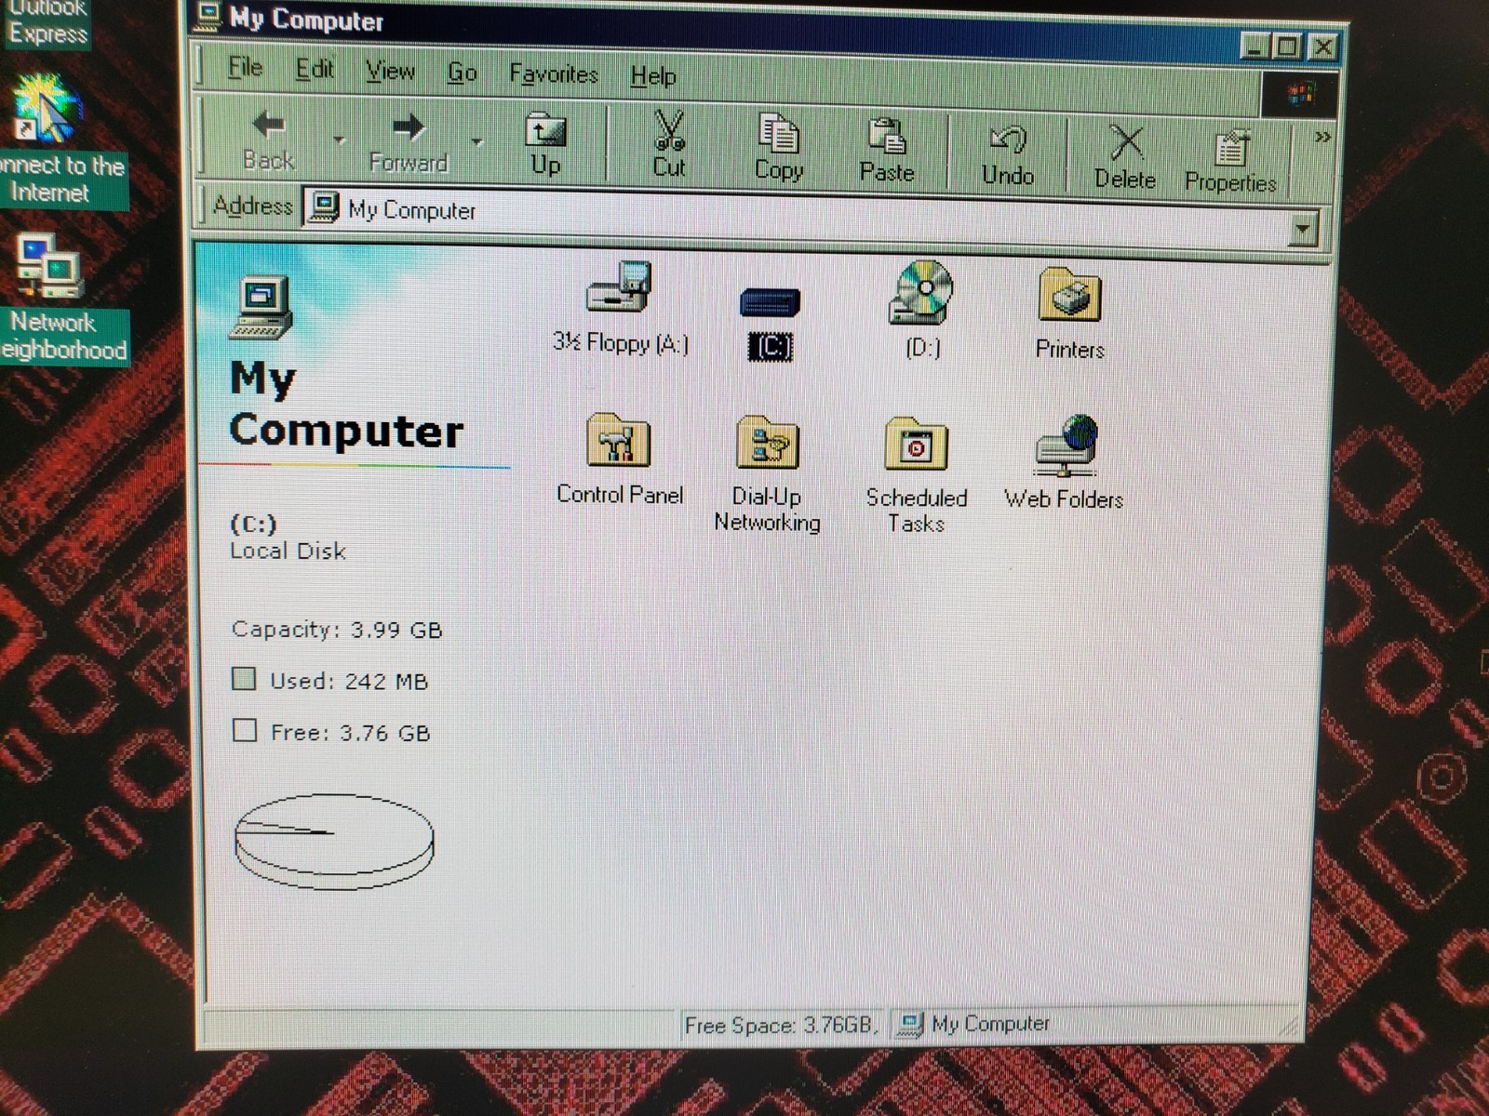Click the Forward toolbar button
The height and width of the screenshot is (1116, 1489).
(x=409, y=143)
